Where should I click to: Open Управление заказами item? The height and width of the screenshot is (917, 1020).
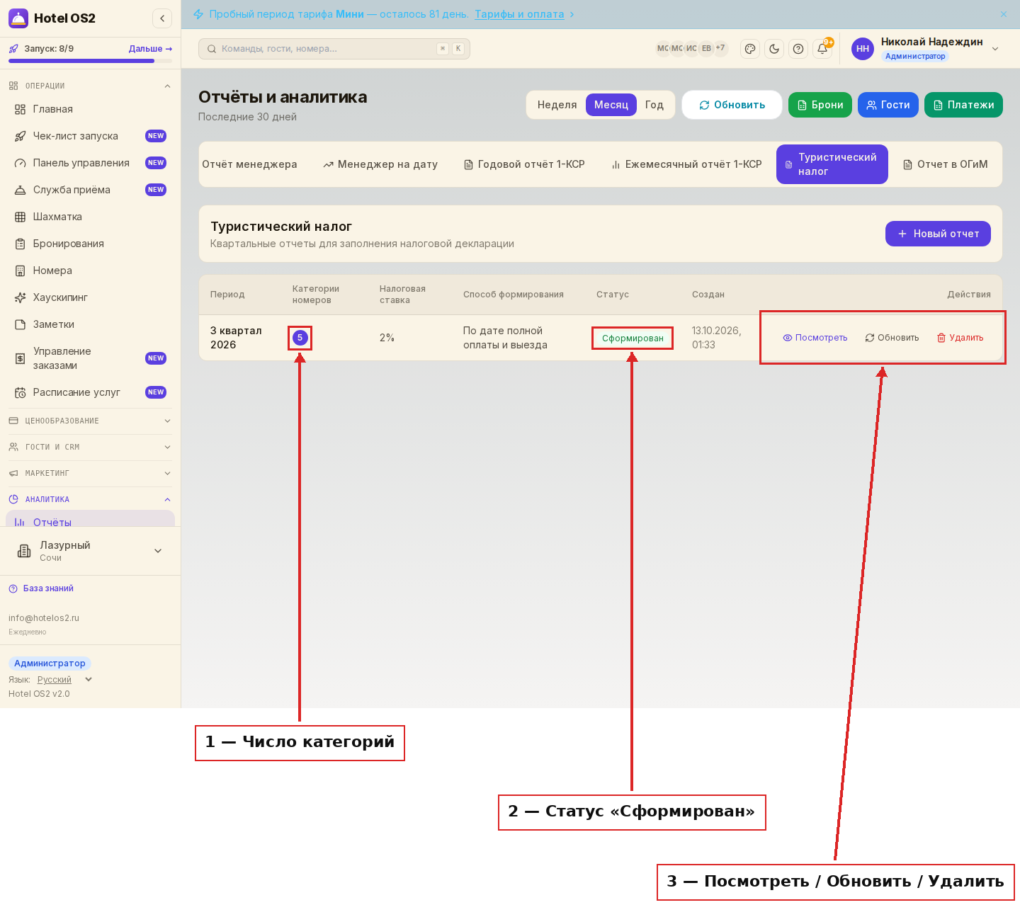[91, 358]
